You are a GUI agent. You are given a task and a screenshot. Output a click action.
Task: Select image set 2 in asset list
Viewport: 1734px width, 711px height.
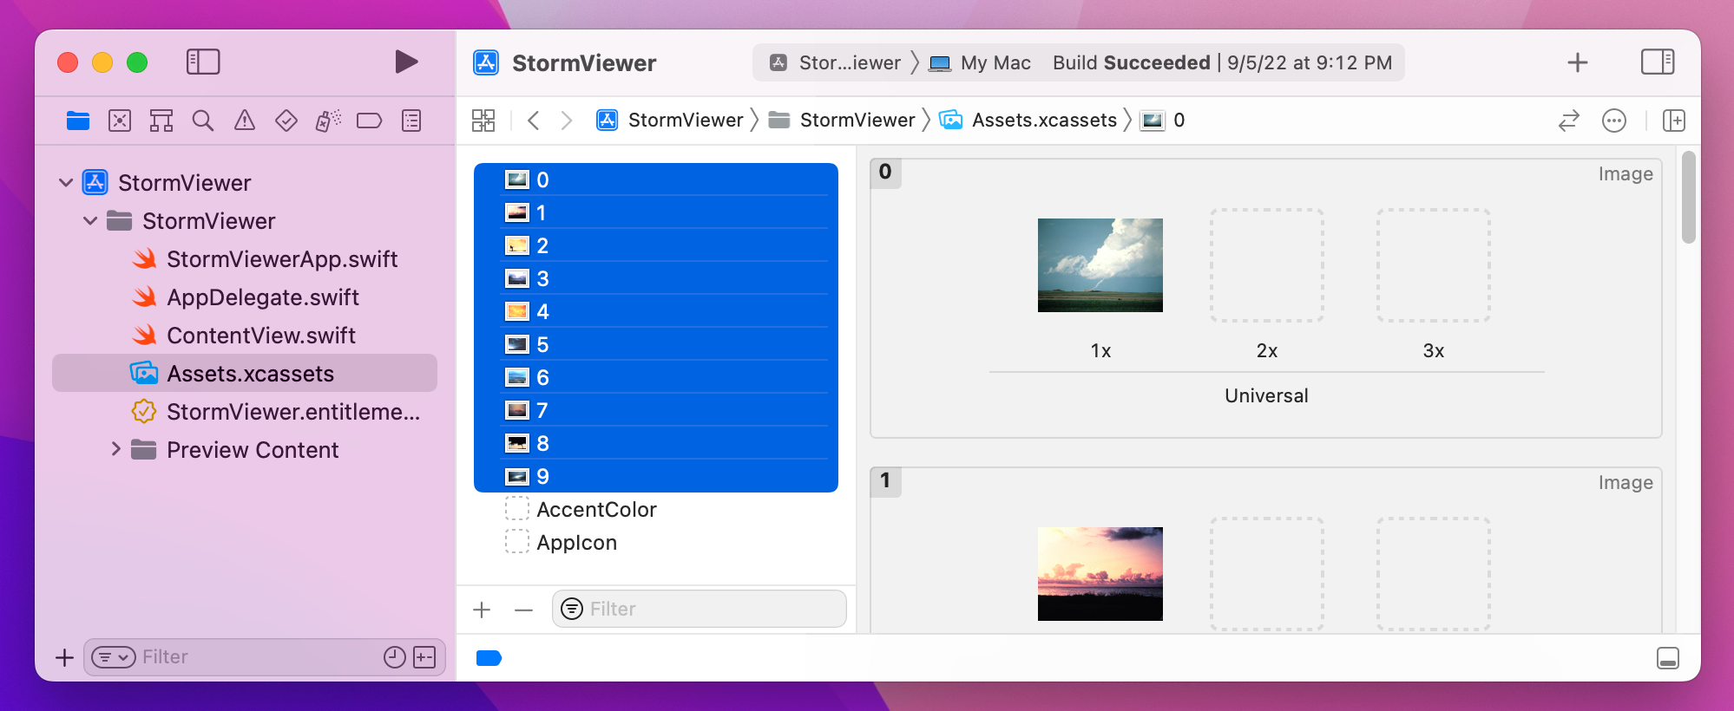656,245
